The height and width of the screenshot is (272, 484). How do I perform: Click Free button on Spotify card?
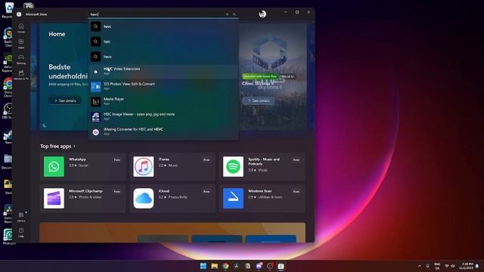point(296,159)
